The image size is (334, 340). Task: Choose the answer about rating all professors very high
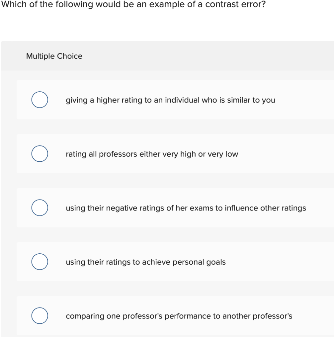(x=151, y=154)
